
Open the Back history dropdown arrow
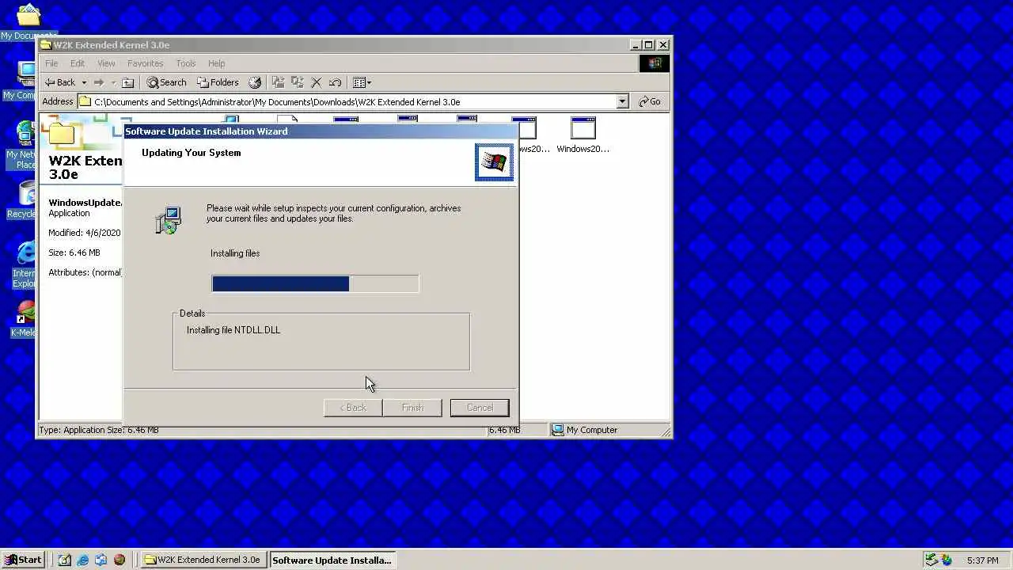point(84,82)
